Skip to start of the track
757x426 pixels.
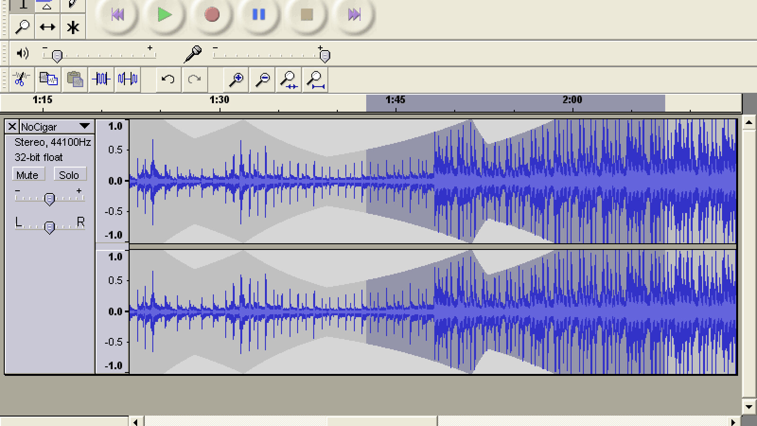(117, 15)
